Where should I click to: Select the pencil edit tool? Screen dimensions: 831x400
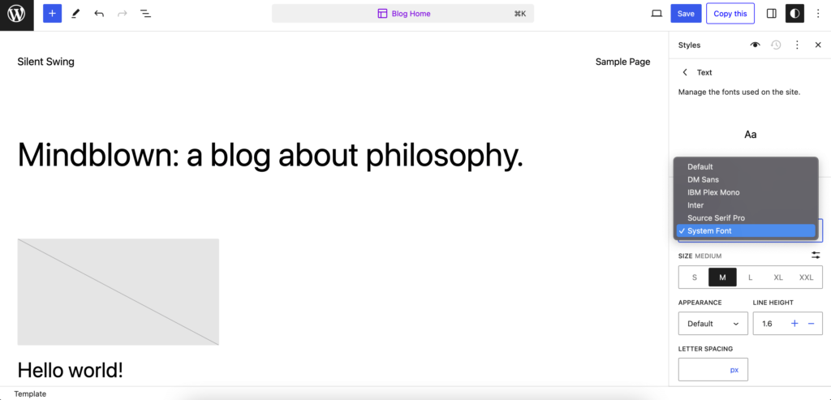click(75, 14)
